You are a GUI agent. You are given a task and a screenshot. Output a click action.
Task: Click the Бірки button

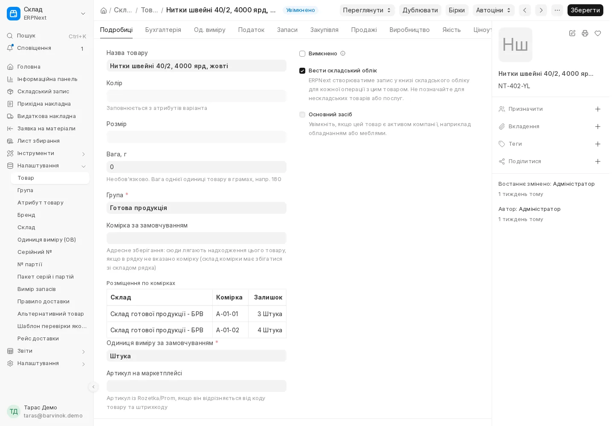coord(457,10)
